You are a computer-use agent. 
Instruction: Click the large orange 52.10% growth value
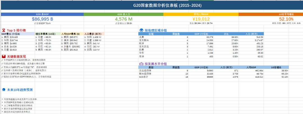(286, 19)
